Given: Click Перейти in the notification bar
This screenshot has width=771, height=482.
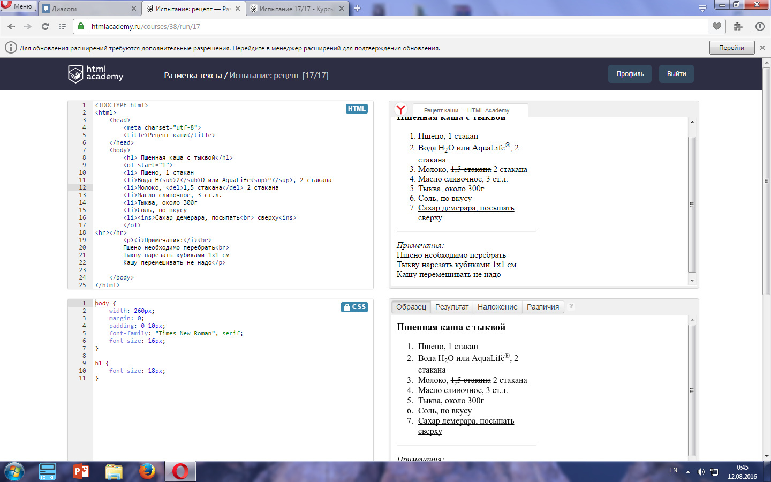Looking at the screenshot, I should coord(731,48).
